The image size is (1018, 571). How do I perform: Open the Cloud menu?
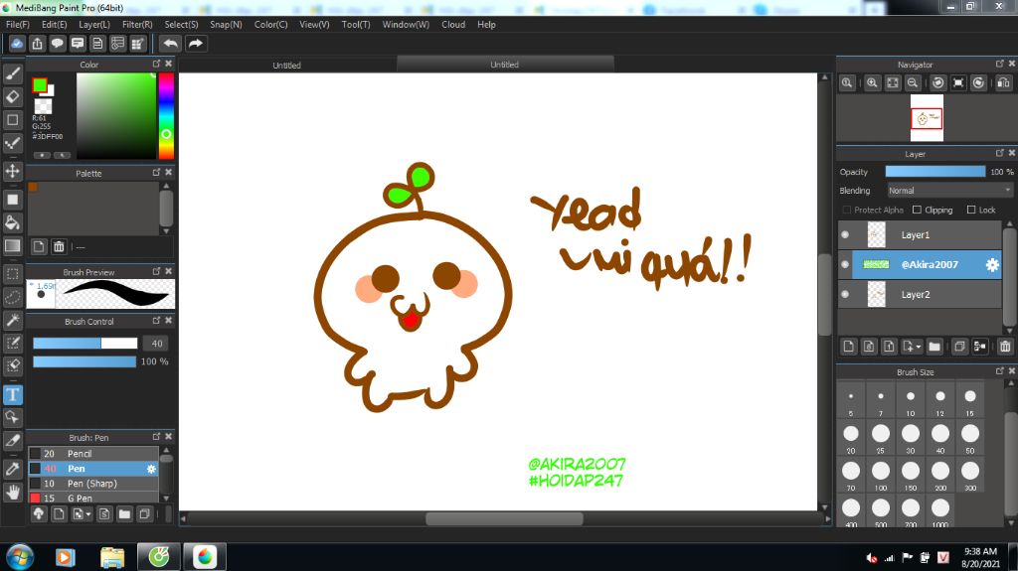[x=453, y=24]
